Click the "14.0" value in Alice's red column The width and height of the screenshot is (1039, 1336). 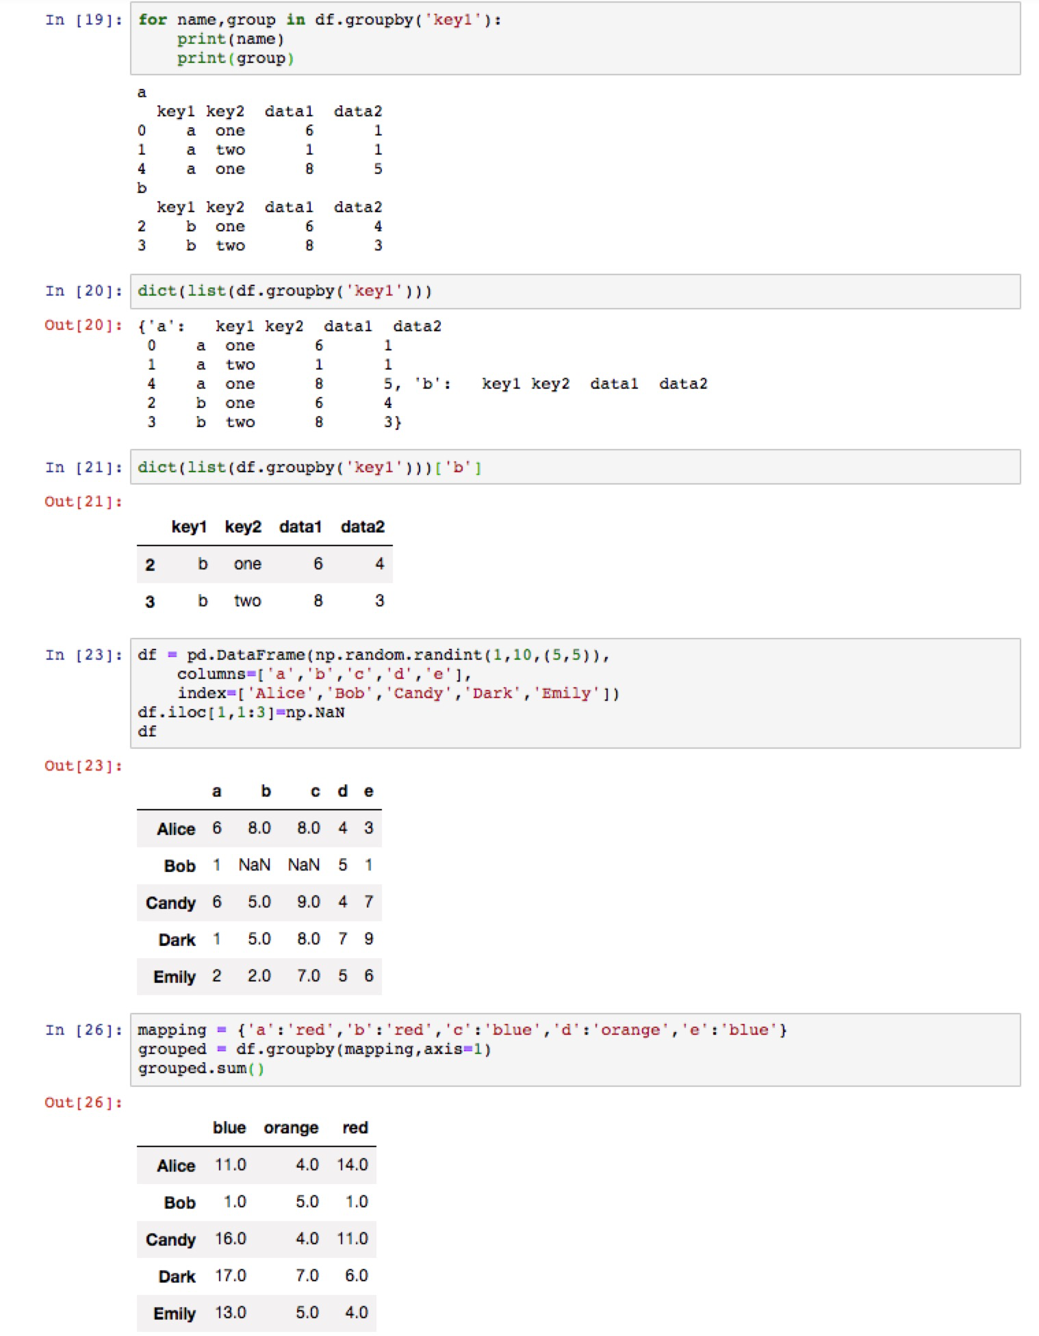[352, 1165]
